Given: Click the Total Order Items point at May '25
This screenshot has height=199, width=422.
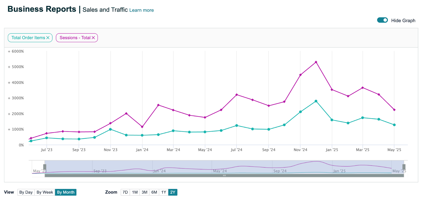Looking at the screenshot, I should [394, 125].
